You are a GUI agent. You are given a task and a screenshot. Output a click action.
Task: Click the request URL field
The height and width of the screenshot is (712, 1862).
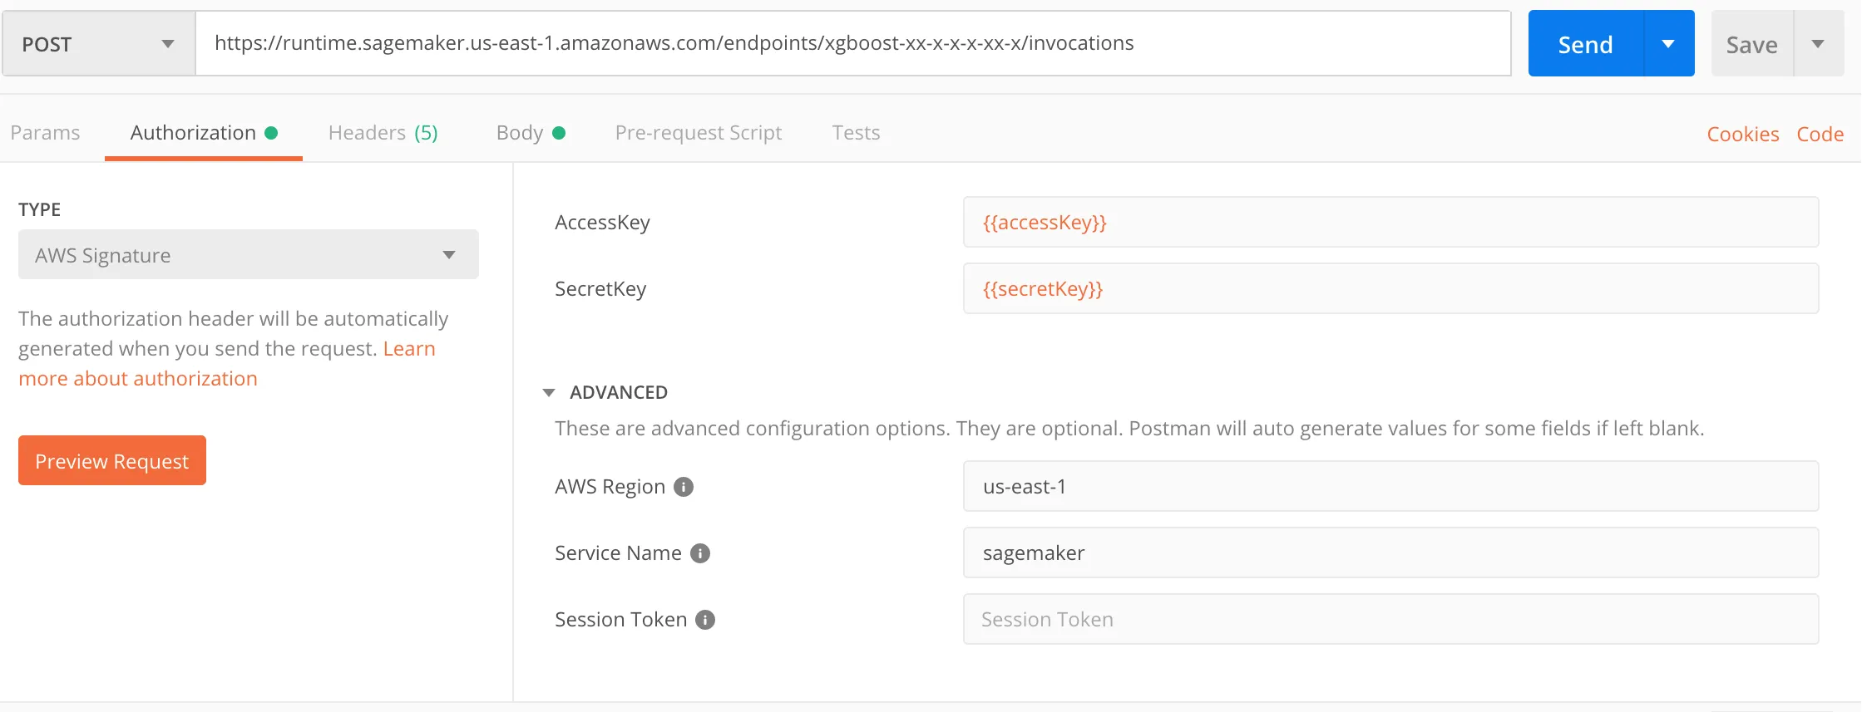click(852, 43)
